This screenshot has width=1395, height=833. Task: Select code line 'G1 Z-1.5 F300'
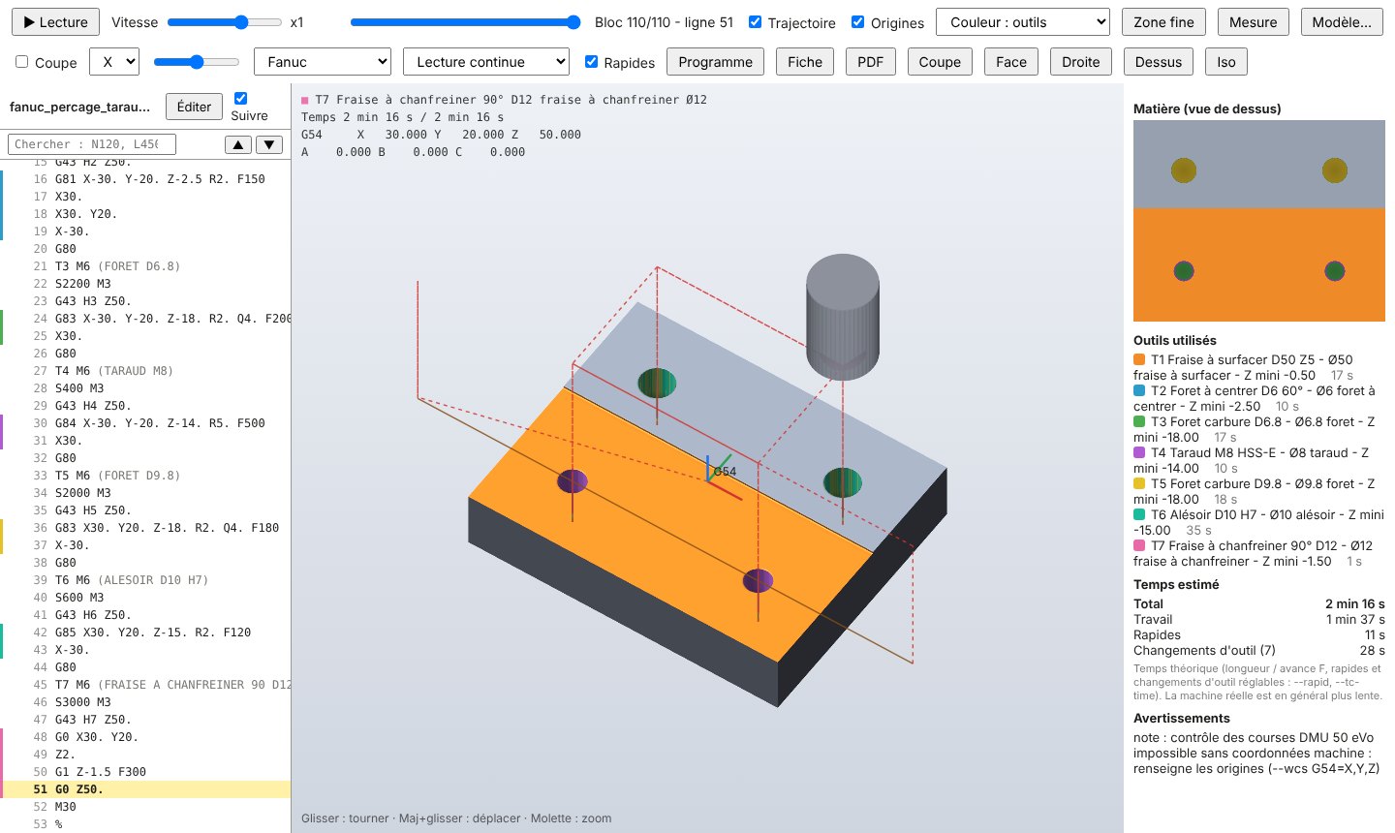(145, 772)
